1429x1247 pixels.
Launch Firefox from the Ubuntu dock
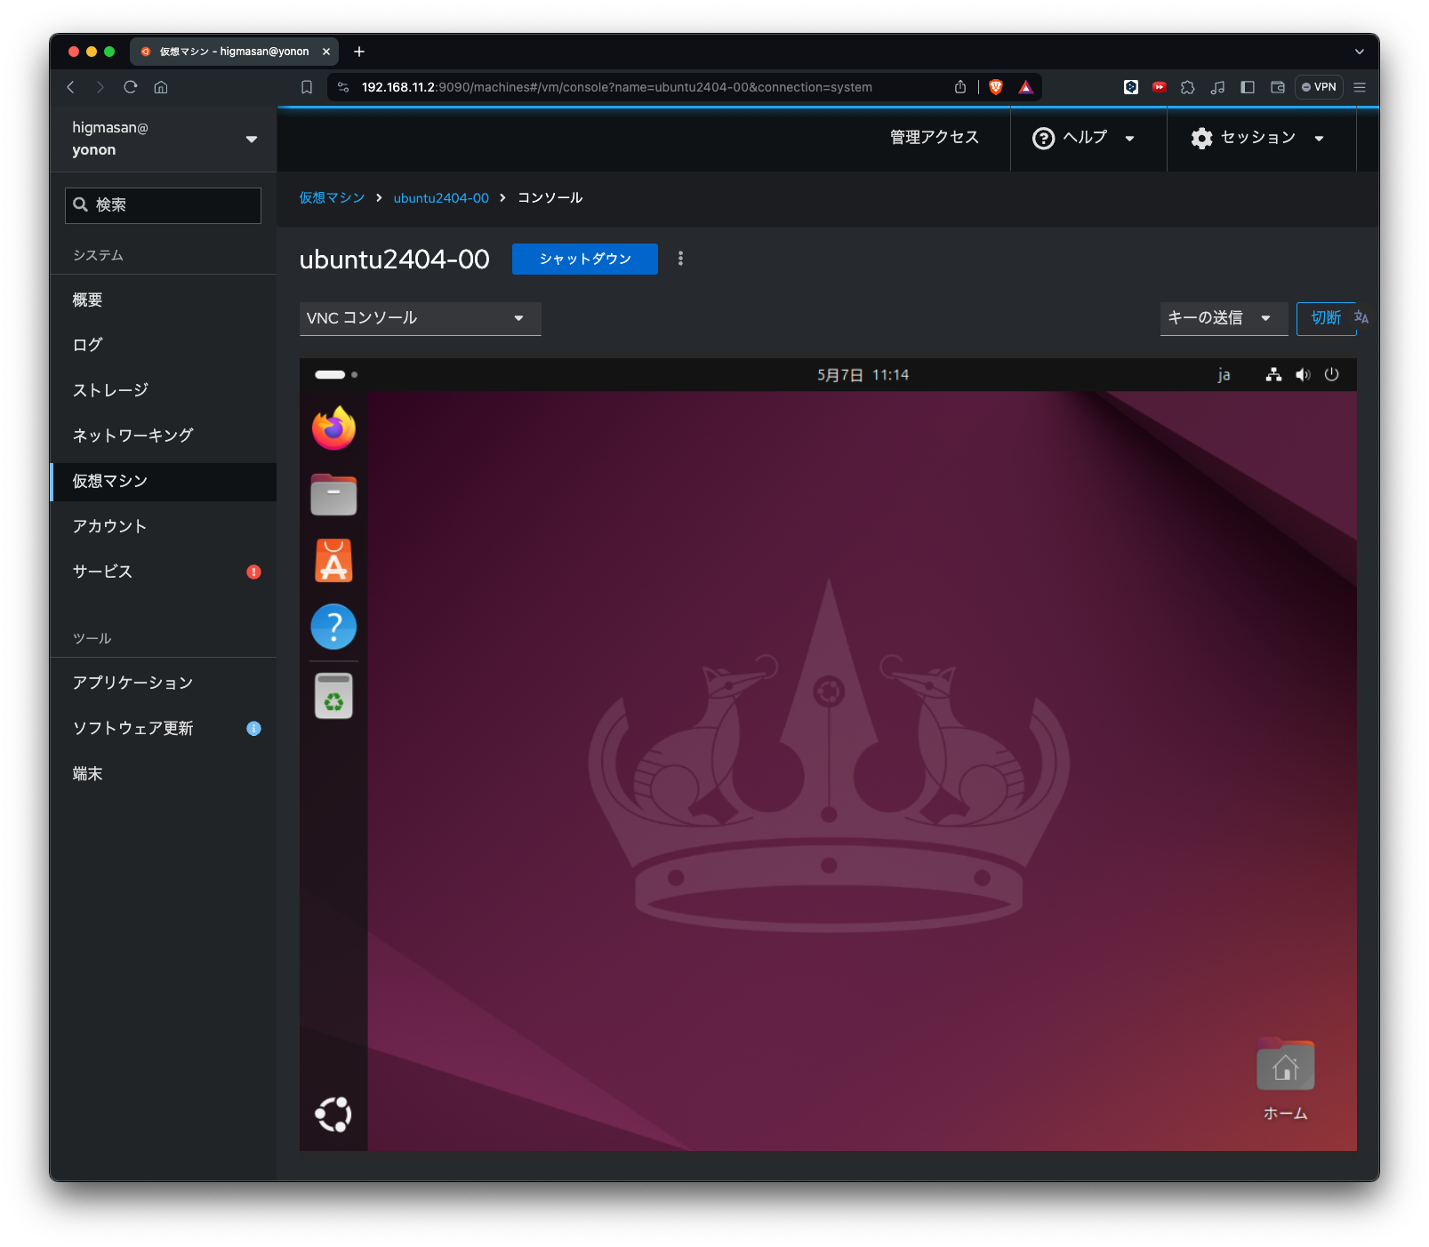tap(333, 428)
